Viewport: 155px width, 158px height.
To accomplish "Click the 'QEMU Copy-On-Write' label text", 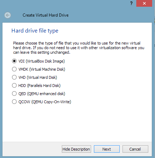I will click(51, 102).
